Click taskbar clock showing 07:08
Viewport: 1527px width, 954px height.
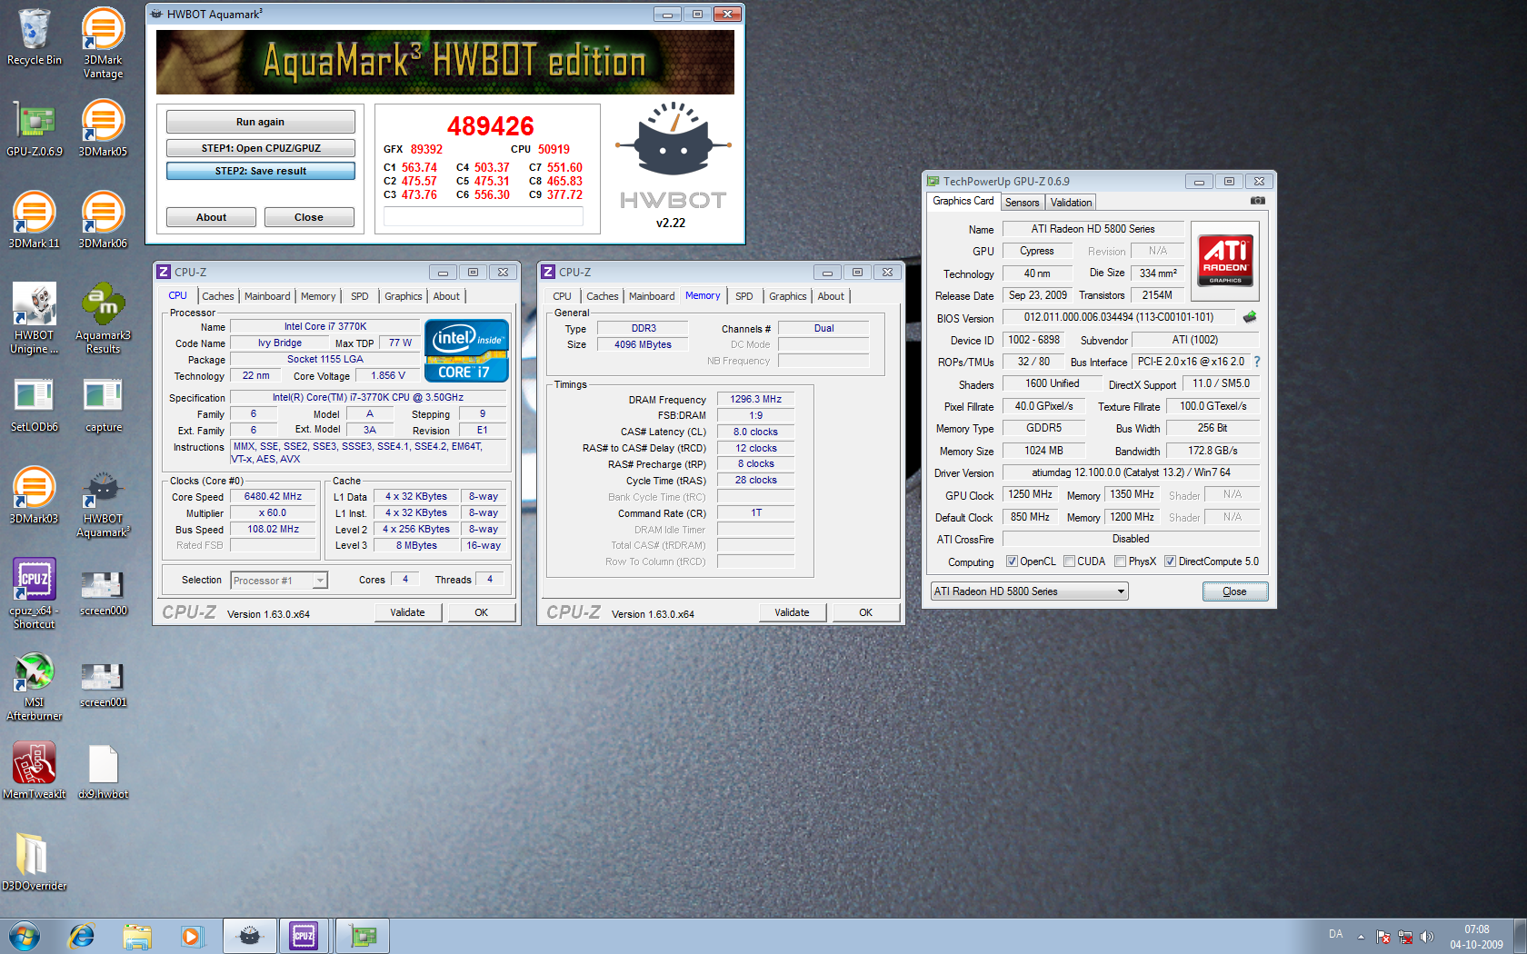click(x=1476, y=937)
